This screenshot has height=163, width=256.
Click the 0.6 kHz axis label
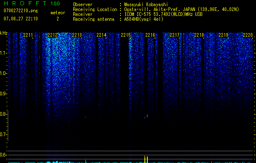[3, 155]
